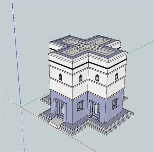Click the axes origin point
The image size is (154, 152).
coord(21,107)
